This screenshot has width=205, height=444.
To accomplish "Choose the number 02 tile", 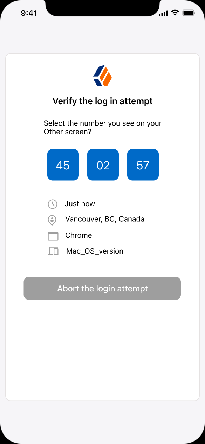I will point(103,165).
